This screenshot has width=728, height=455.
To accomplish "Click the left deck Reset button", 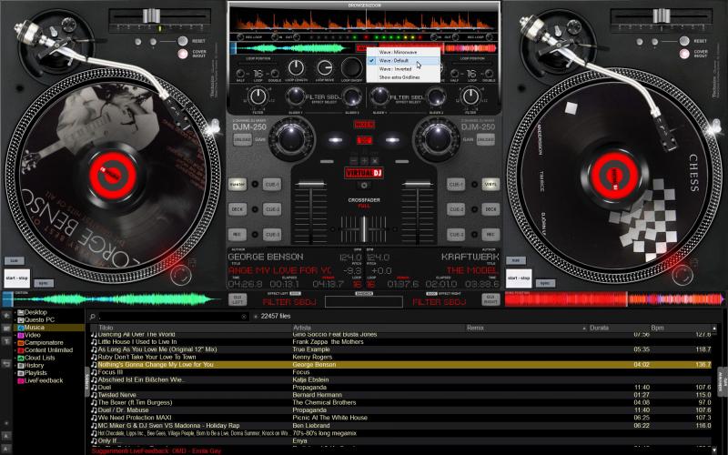I will click(x=183, y=41).
